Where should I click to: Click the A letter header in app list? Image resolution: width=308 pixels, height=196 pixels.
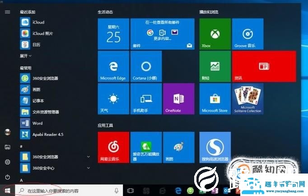pos(21,180)
